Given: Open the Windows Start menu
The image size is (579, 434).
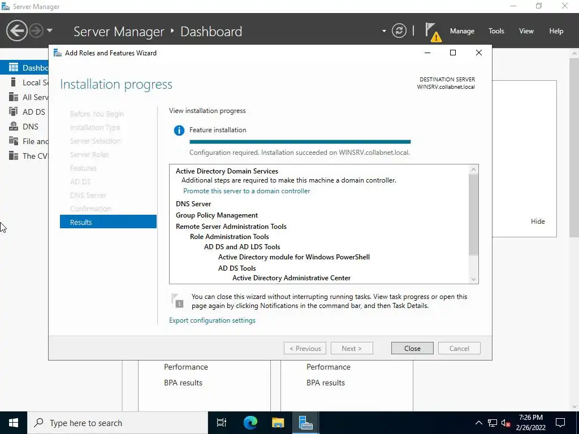Looking at the screenshot, I should 14,423.
